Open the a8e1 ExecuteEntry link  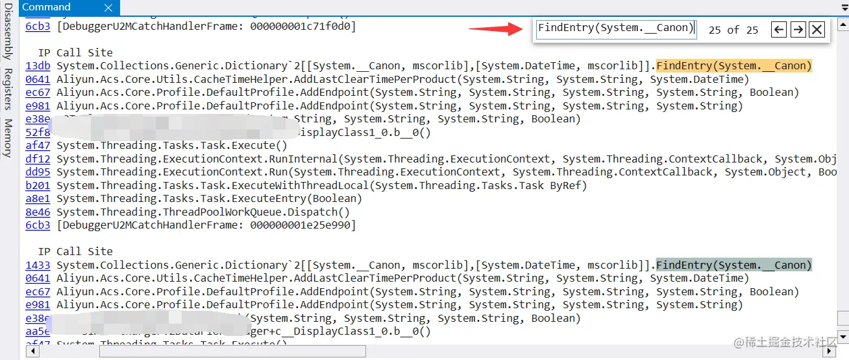click(38, 199)
